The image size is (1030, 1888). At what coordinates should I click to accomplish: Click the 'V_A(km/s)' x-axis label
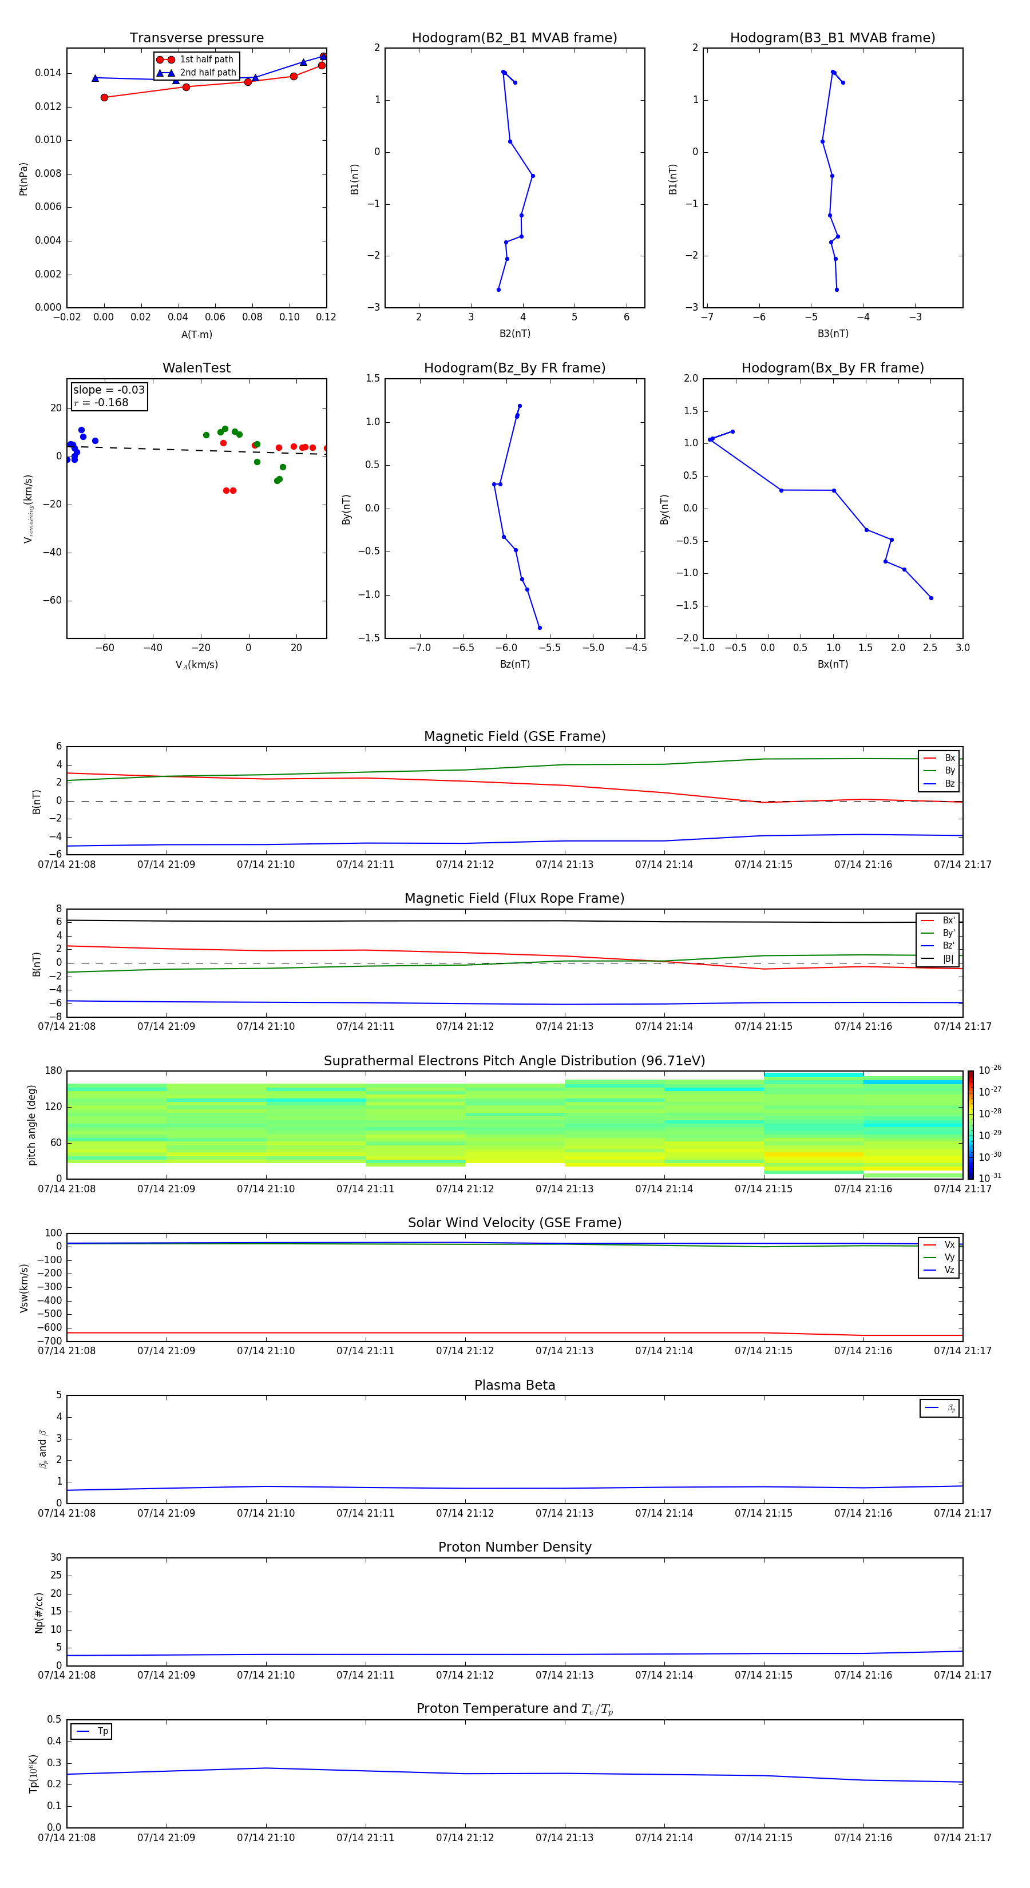click(x=196, y=665)
